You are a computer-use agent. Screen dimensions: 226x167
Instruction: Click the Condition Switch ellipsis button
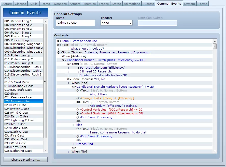click(x=175, y=23)
